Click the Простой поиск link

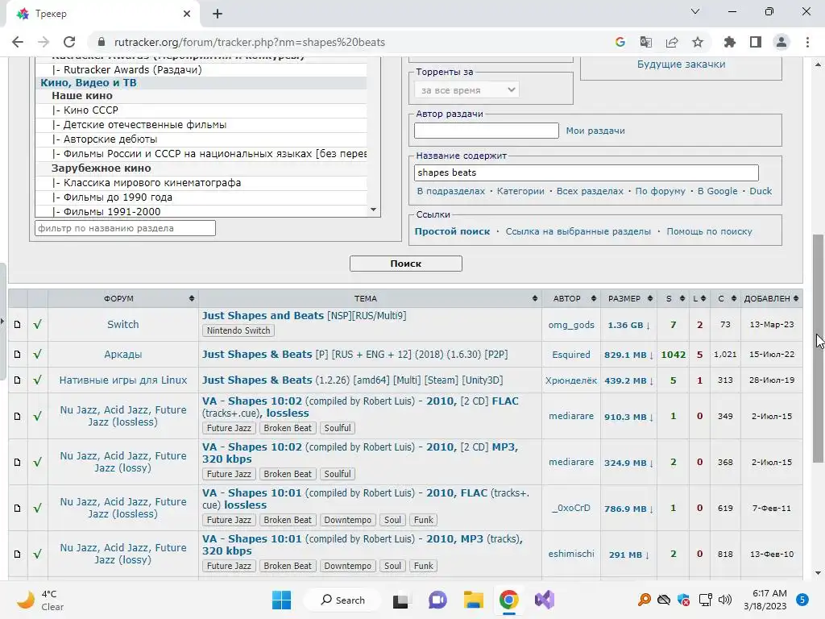[x=452, y=231]
